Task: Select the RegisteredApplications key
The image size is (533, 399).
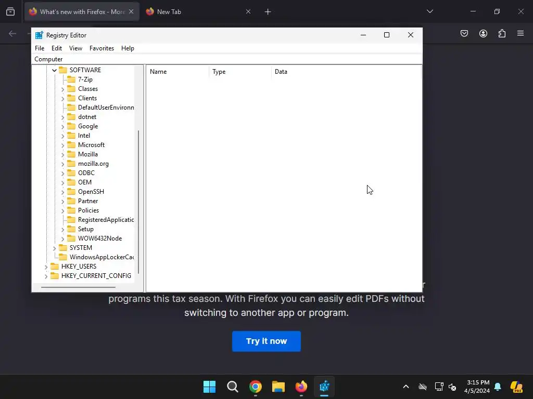Action: 106,220
